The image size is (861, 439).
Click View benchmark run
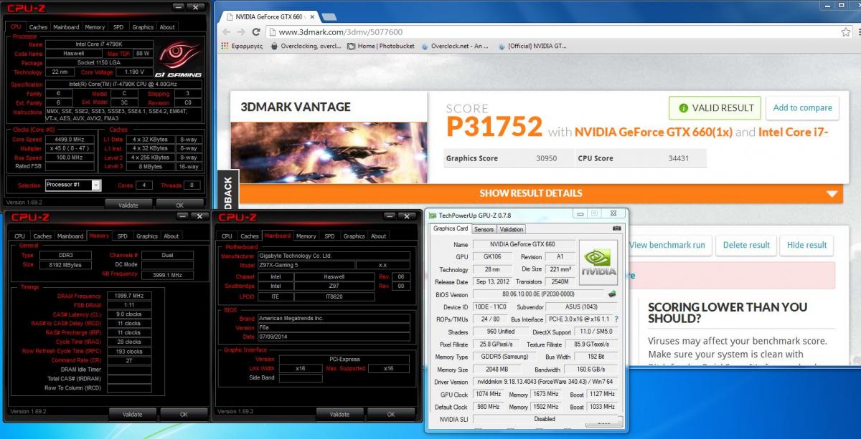667,245
